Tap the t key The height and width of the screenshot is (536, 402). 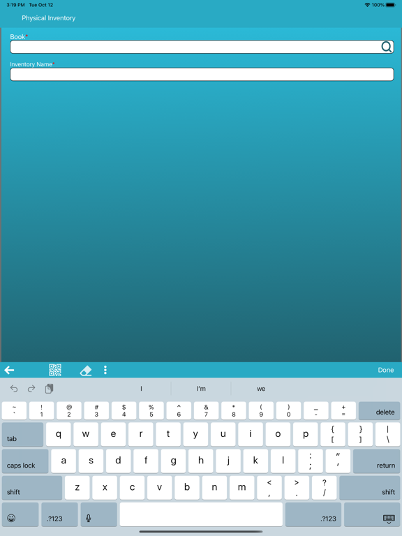pos(168,434)
